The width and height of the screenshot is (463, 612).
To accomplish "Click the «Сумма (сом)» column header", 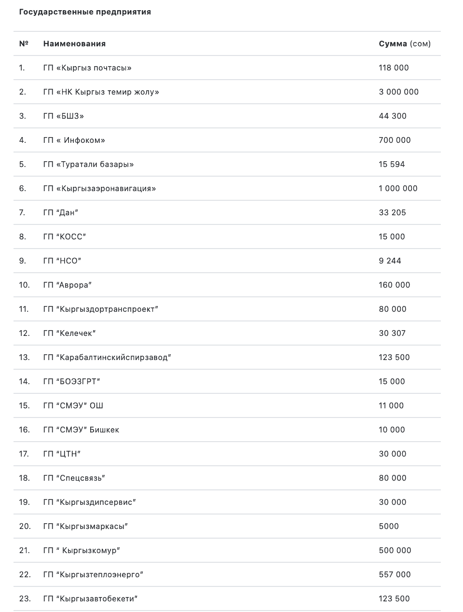I will pyautogui.click(x=405, y=44).
